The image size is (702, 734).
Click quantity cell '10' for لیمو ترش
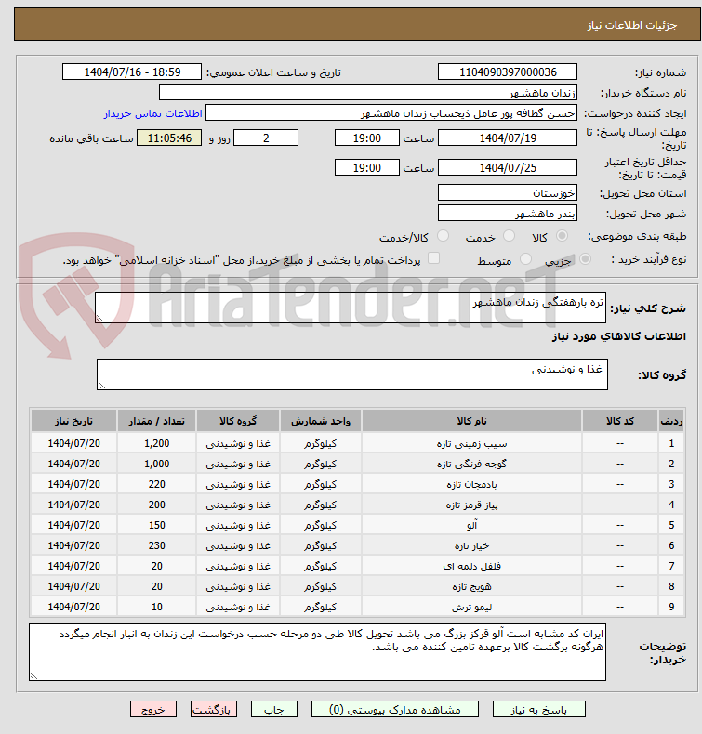click(157, 607)
